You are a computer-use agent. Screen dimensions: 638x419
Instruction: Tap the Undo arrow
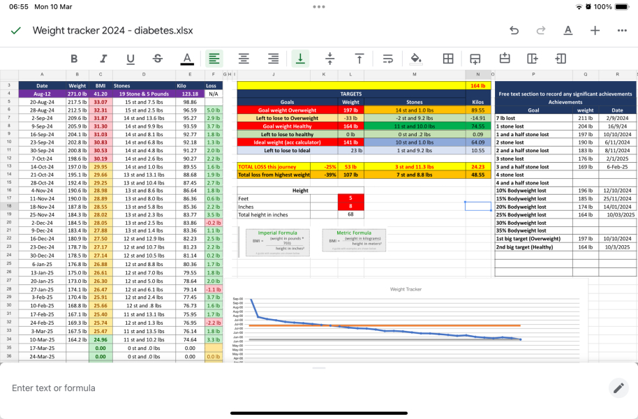pyautogui.click(x=514, y=31)
